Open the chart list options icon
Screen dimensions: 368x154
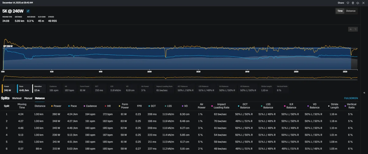click(x=355, y=29)
